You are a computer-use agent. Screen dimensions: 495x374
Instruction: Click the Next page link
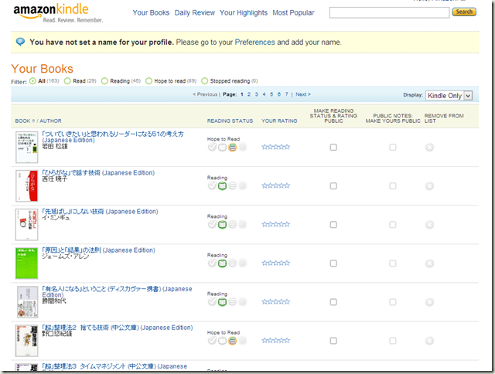pyautogui.click(x=303, y=94)
